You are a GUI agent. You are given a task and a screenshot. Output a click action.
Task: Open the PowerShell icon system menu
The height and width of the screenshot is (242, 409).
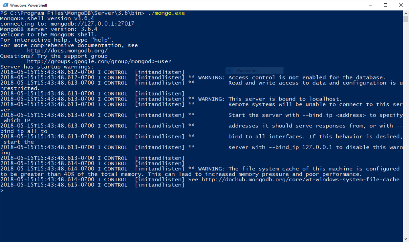5,5
